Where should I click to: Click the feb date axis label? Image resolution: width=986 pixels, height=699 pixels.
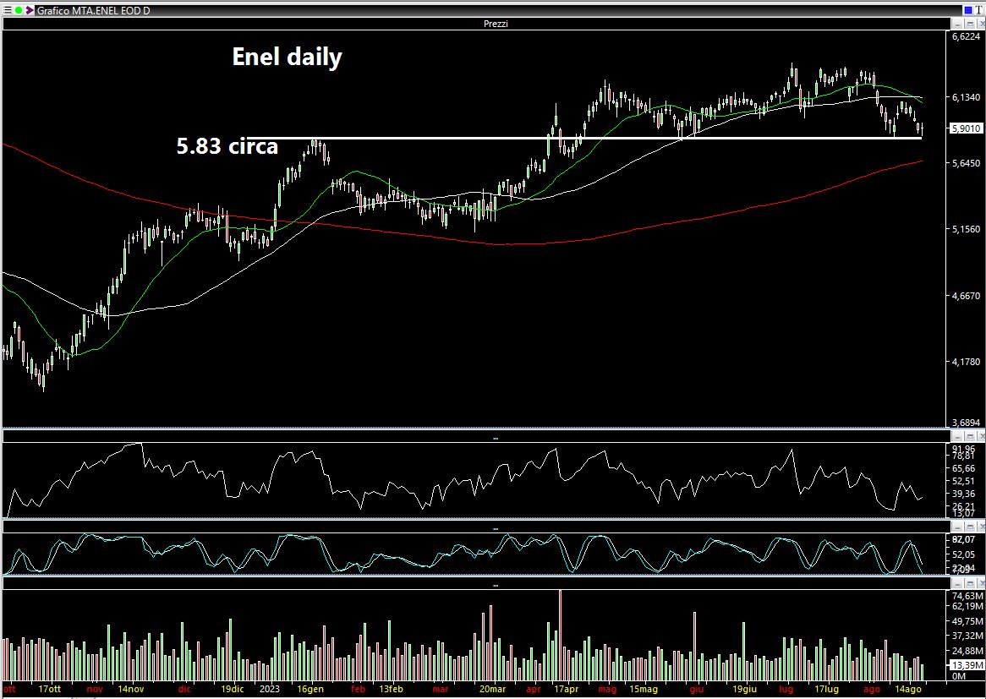coord(358,689)
